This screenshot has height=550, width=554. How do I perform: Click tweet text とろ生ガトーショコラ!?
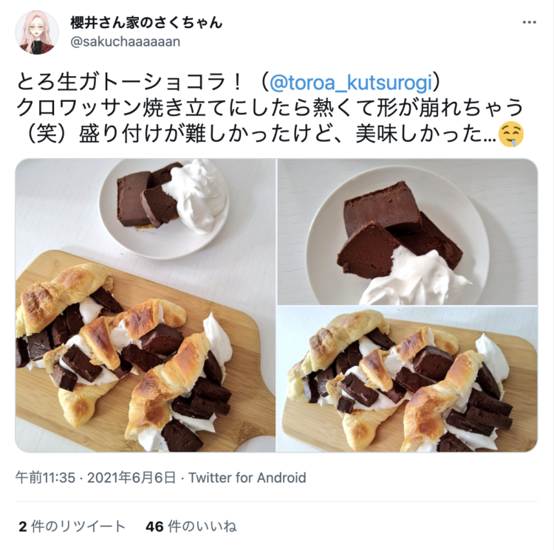pos(130,82)
